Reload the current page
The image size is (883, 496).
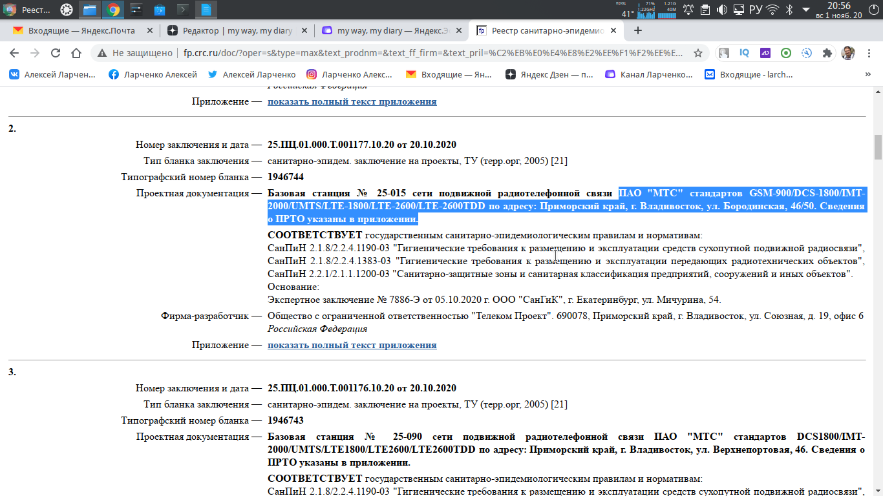click(56, 53)
